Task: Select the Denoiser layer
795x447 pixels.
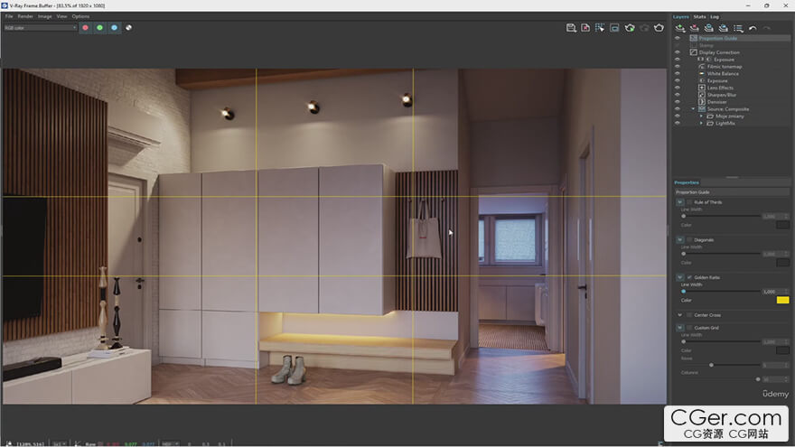Action: (716, 102)
